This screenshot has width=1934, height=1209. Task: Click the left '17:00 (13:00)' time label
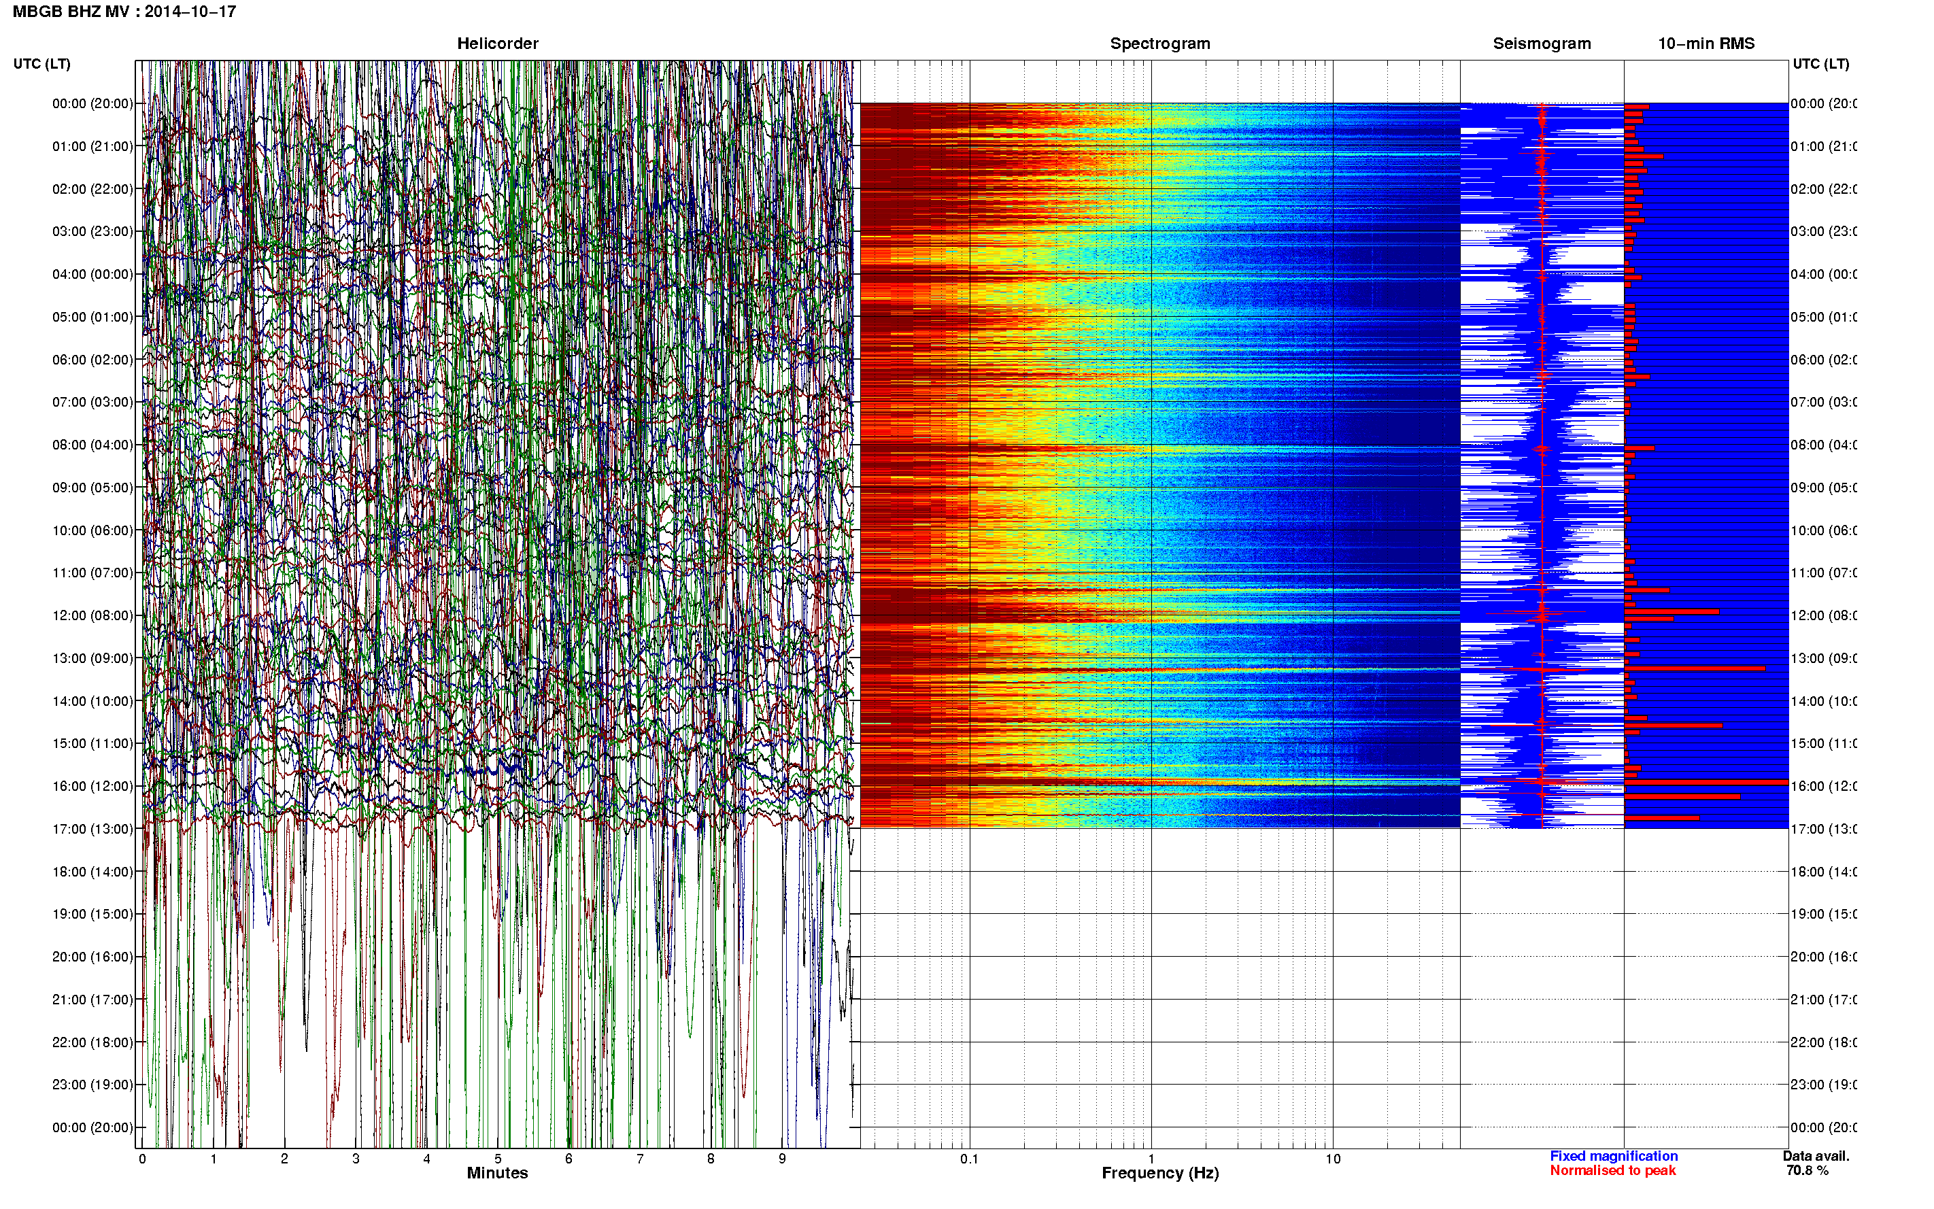coord(92,829)
